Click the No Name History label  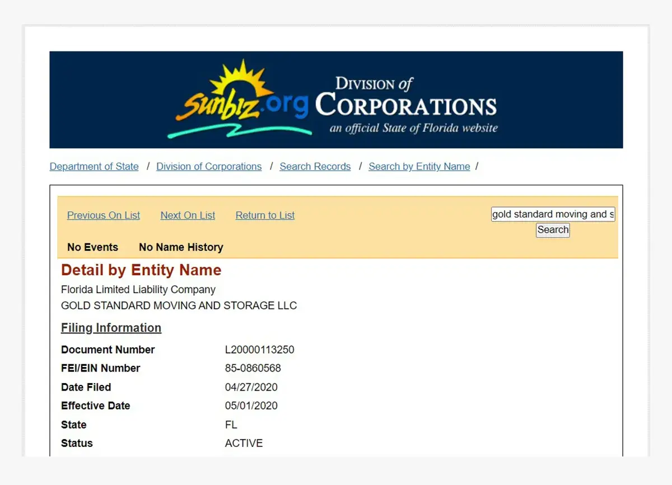[x=181, y=247]
